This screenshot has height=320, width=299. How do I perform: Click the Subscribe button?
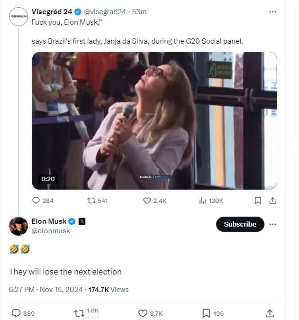pyautogui.click(x=240, y=224)
